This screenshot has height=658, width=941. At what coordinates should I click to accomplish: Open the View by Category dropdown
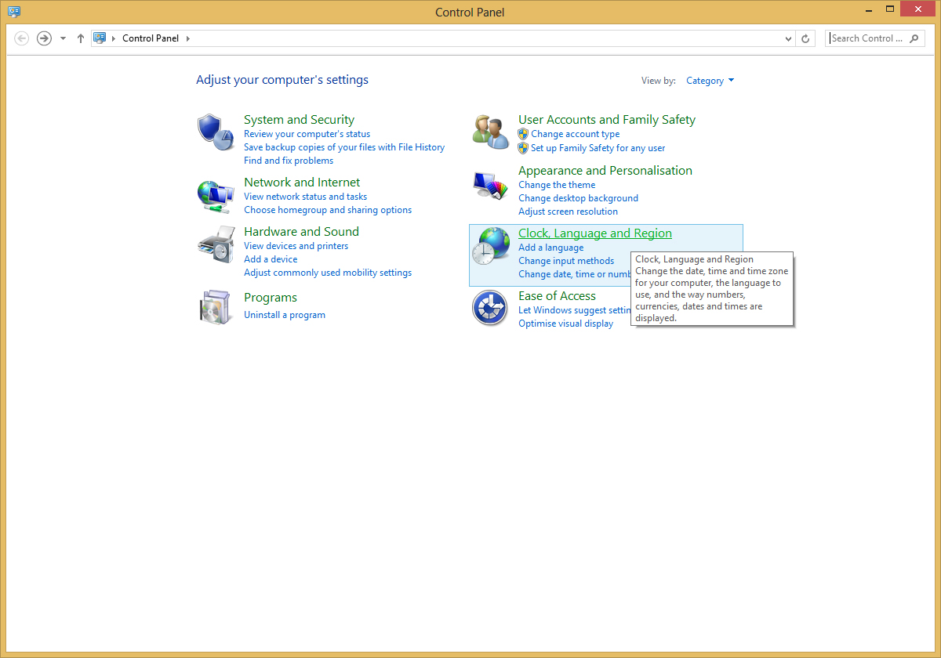click(x=710, y=81)
